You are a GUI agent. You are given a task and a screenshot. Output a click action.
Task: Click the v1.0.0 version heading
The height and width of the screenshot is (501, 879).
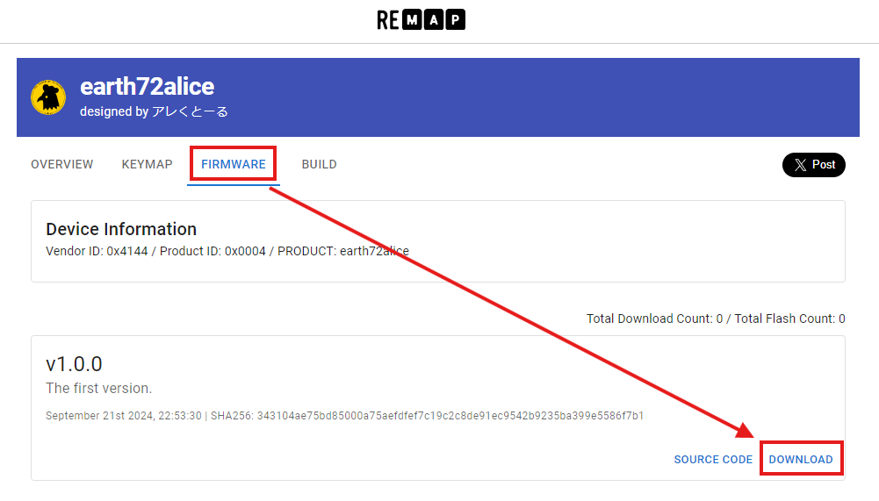pos(74,364)
